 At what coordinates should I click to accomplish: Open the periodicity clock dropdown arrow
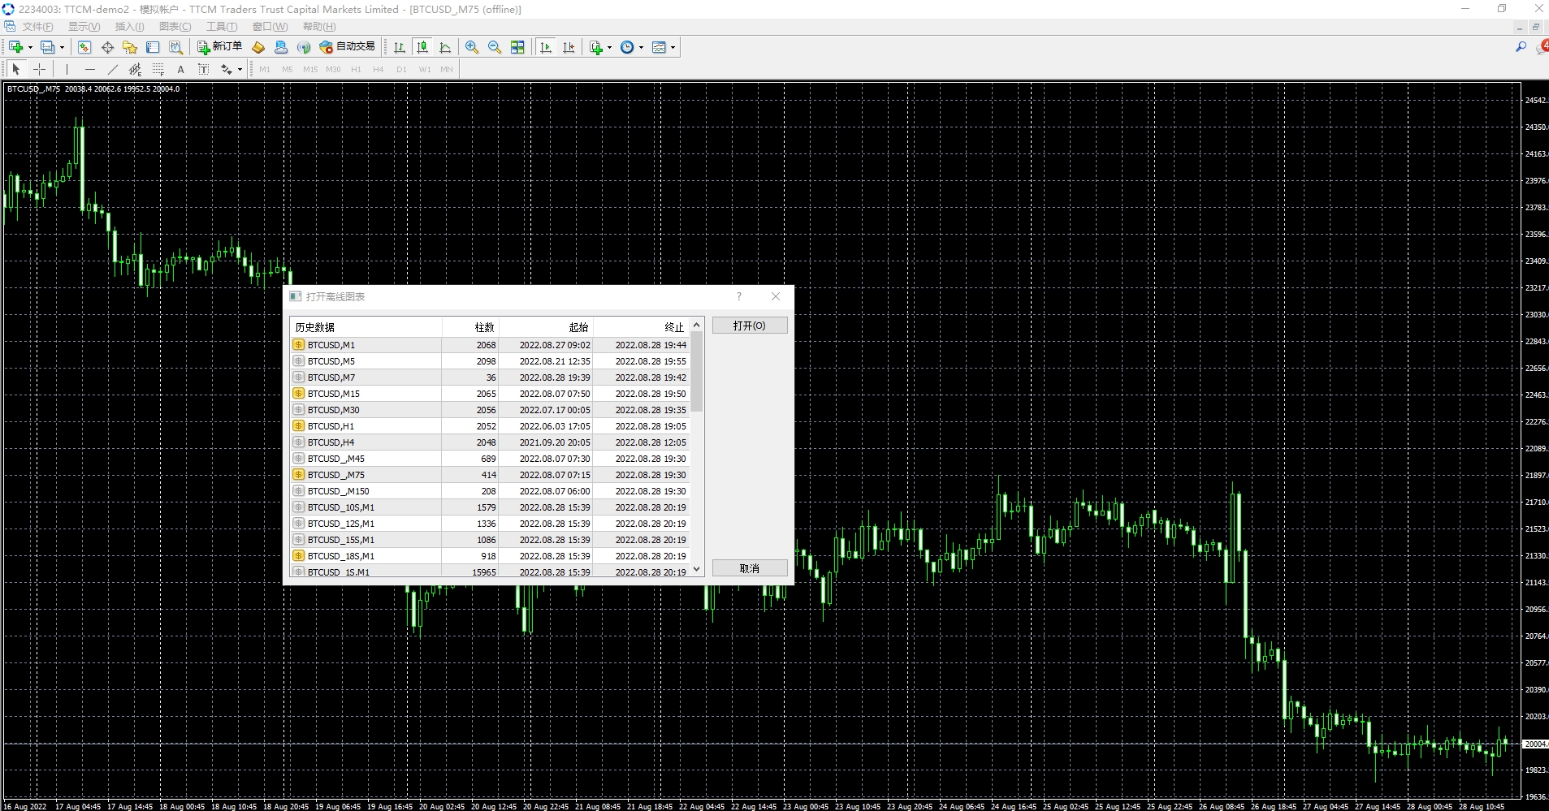[x=641, y=47]
